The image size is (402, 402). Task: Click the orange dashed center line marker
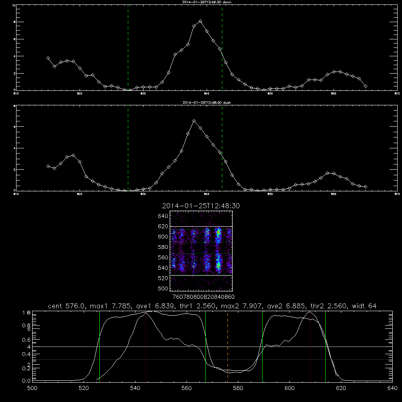(x=228, y=347)
